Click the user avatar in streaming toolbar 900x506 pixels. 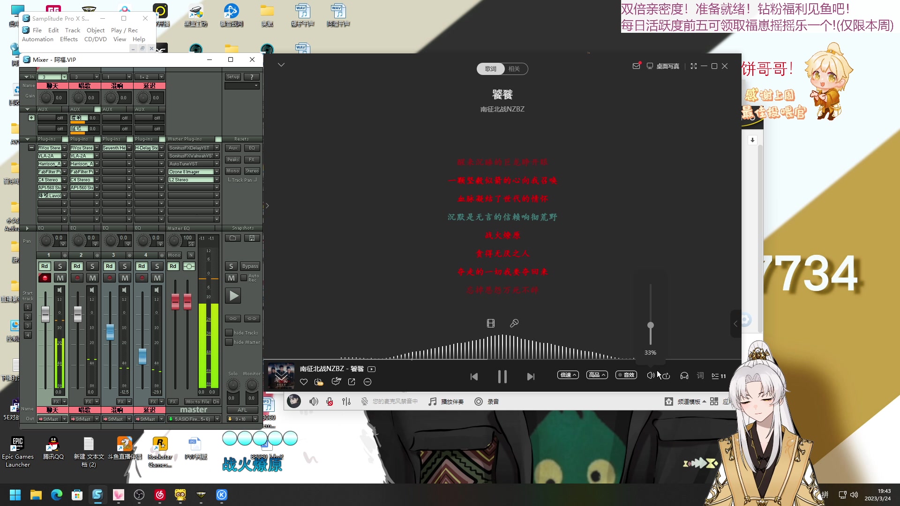coord(294,401)
